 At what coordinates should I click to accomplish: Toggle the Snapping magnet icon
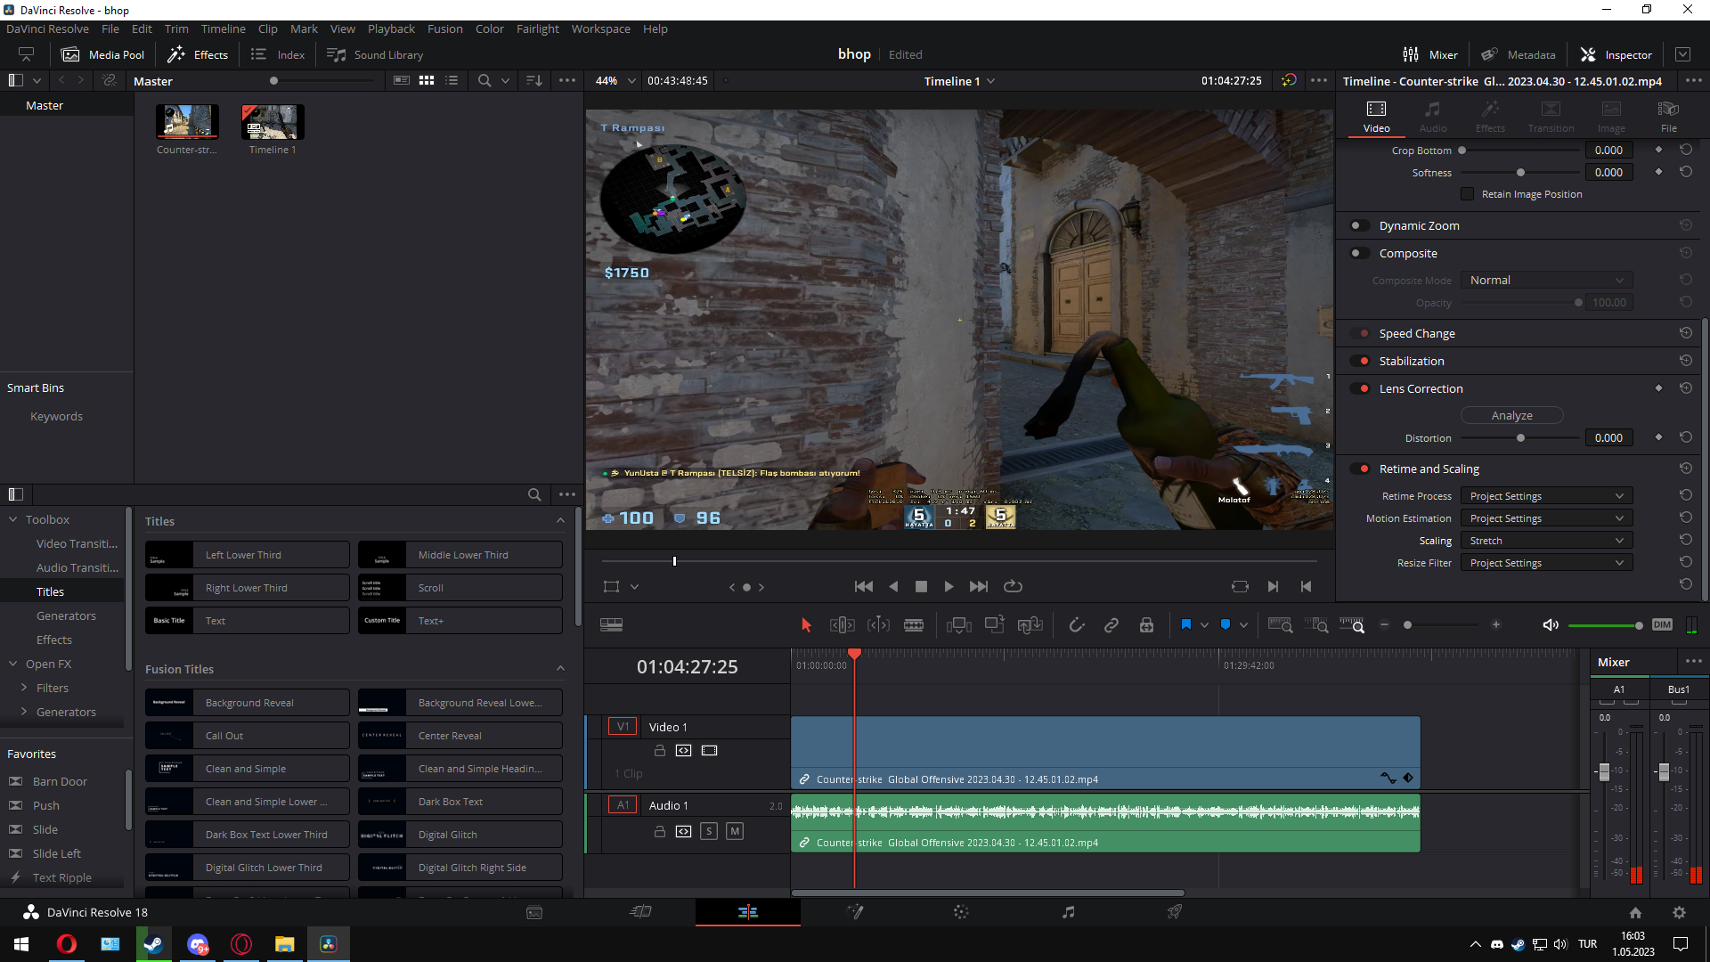coord(1076,625)
